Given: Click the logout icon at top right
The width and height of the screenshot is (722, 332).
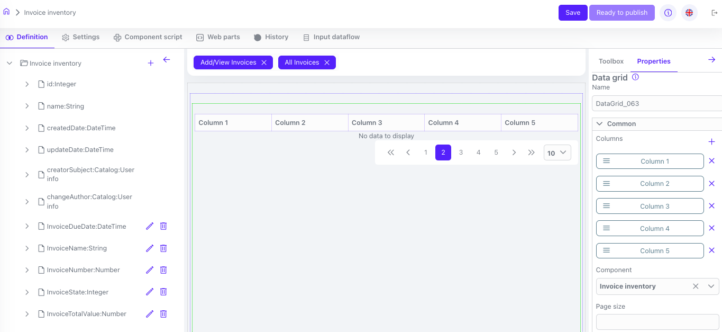Looking at the screenshot, I should click(714, 13).
